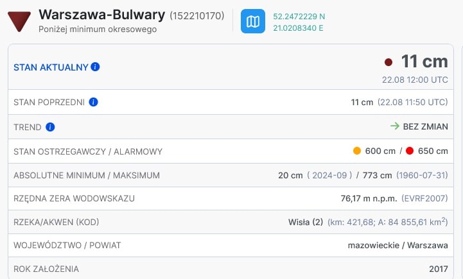Open the blue map icon button
The image size is (463, 279).
pos(253,21)
